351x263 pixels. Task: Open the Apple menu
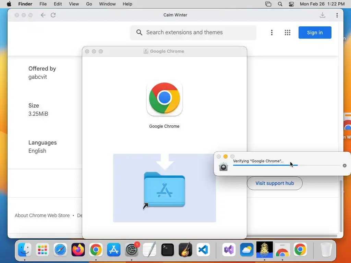pos(9,4)
